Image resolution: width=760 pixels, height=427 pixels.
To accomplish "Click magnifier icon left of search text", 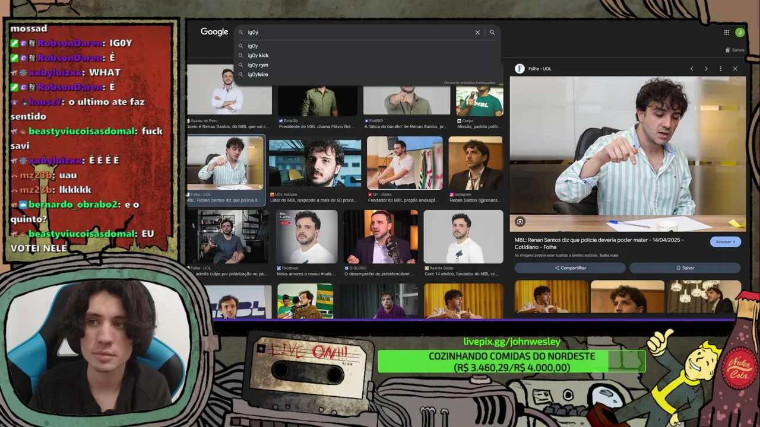I will [241, 33].
